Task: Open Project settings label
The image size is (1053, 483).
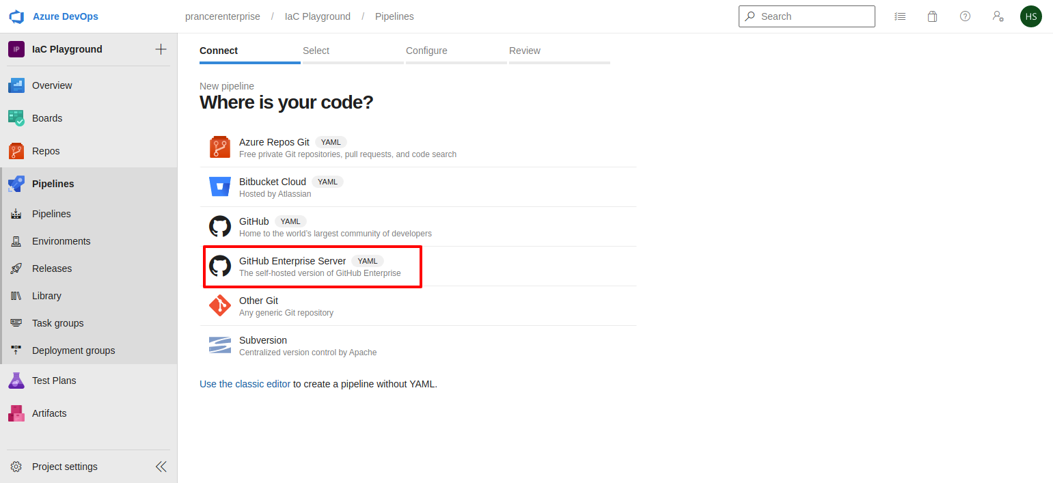Action: point(65,467)
